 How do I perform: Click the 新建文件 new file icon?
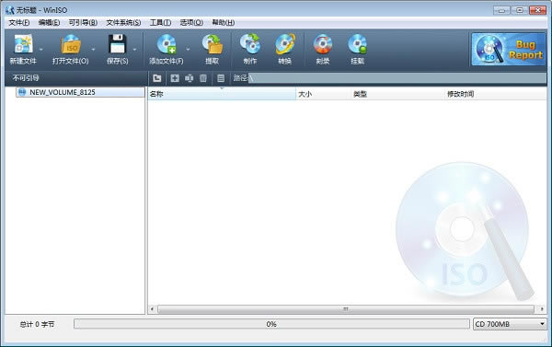23,44
